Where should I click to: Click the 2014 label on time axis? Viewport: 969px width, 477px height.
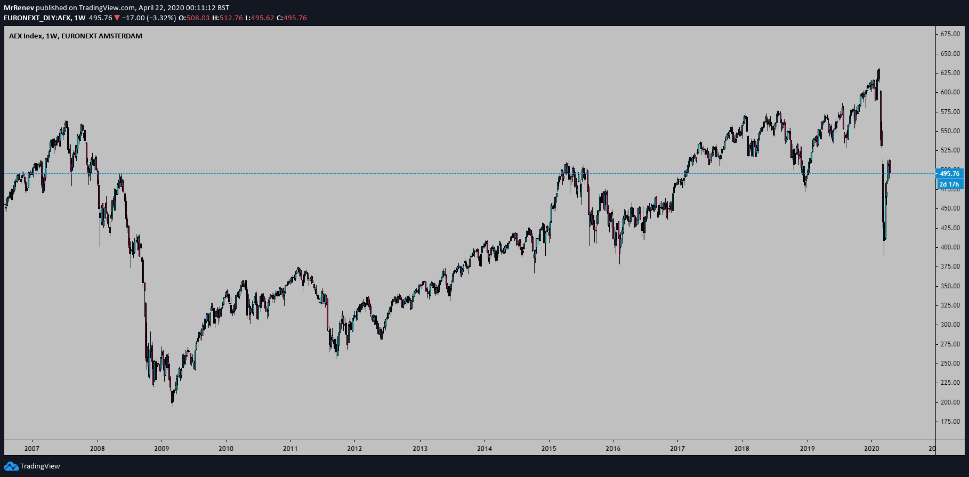tap(484, 449)
